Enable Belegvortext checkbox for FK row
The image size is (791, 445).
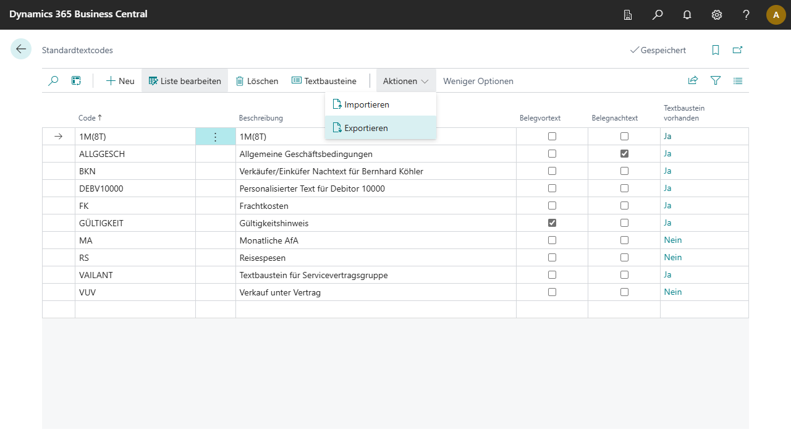click(x=552, y=205)
